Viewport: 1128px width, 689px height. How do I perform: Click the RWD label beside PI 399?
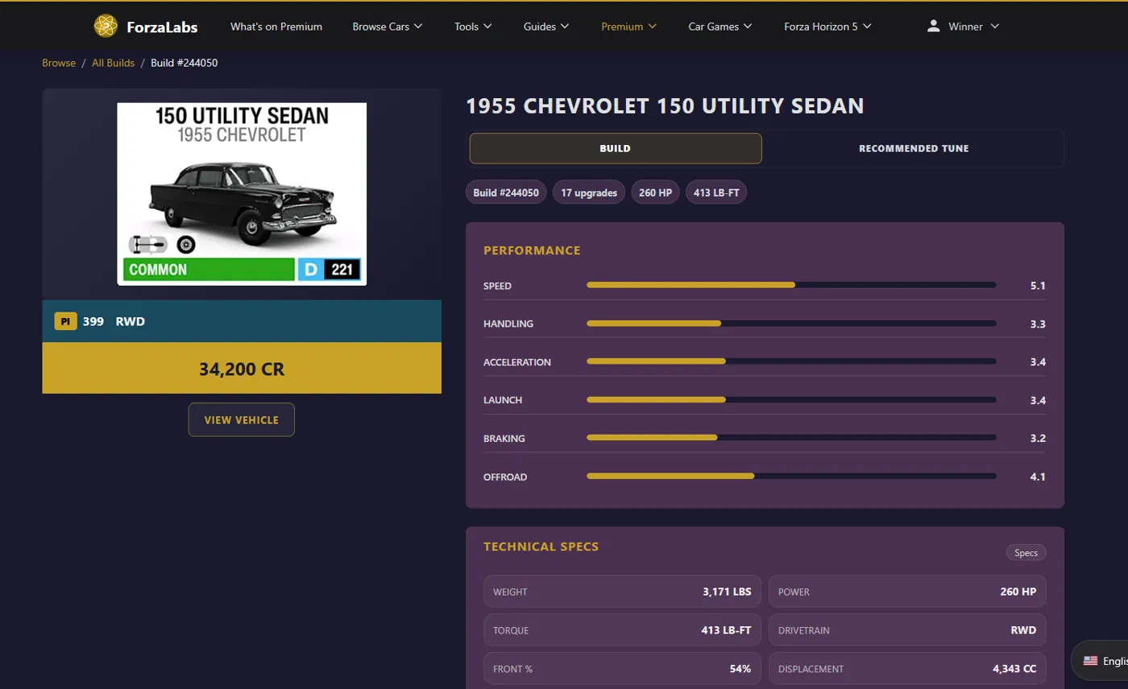[x=131, y=321]
